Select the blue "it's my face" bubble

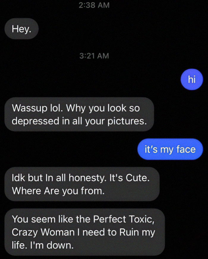tap(170, 149)
